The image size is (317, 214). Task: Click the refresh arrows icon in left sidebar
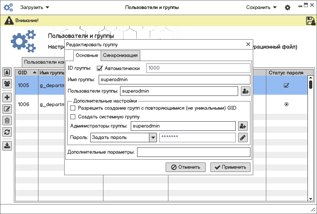pyautogui.click(x=7, y=132)
